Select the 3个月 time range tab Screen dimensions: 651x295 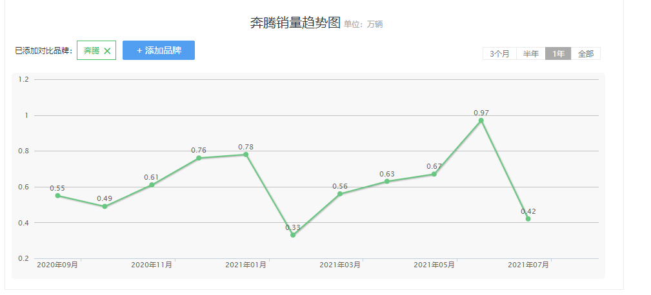pyautogui.click(x=499, y=53)
